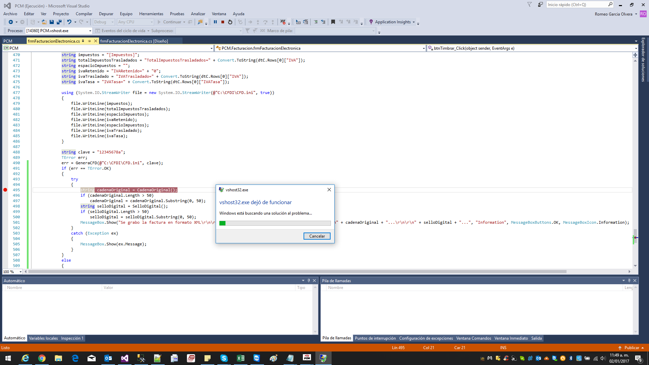Click the Quick Launch search magnifier icon
Screen dimensions: 649x365
pyautogui.click(x=610, y=4)
